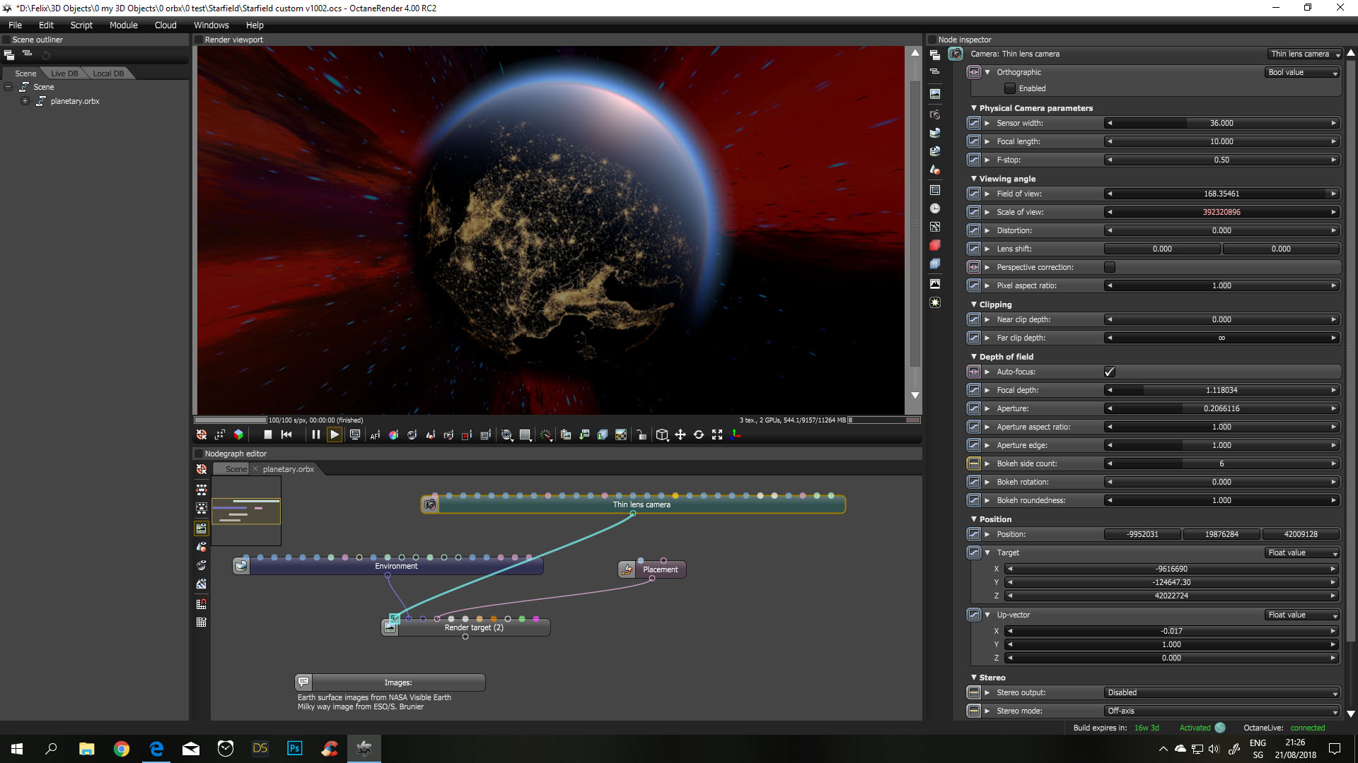Click the auto-focus picker icon
The height and width of the screenshot is (763, 1358).
click(375, 435)
